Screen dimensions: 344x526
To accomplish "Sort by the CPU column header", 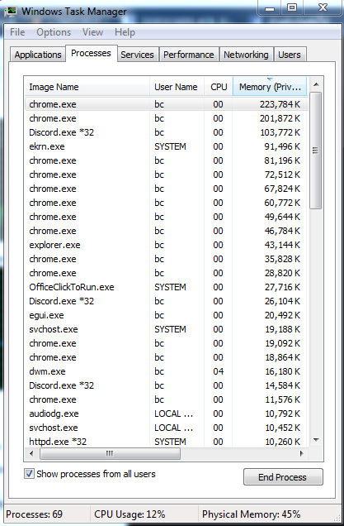I will 219,87.
